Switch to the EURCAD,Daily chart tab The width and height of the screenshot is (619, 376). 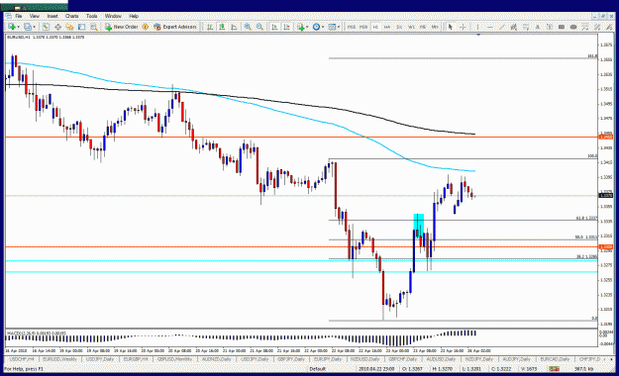click(x=555, y=359)
